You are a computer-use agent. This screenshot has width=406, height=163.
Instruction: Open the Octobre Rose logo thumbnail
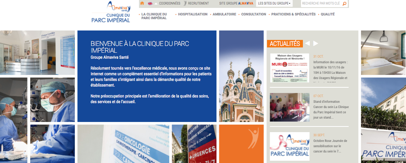click(289, 146)
